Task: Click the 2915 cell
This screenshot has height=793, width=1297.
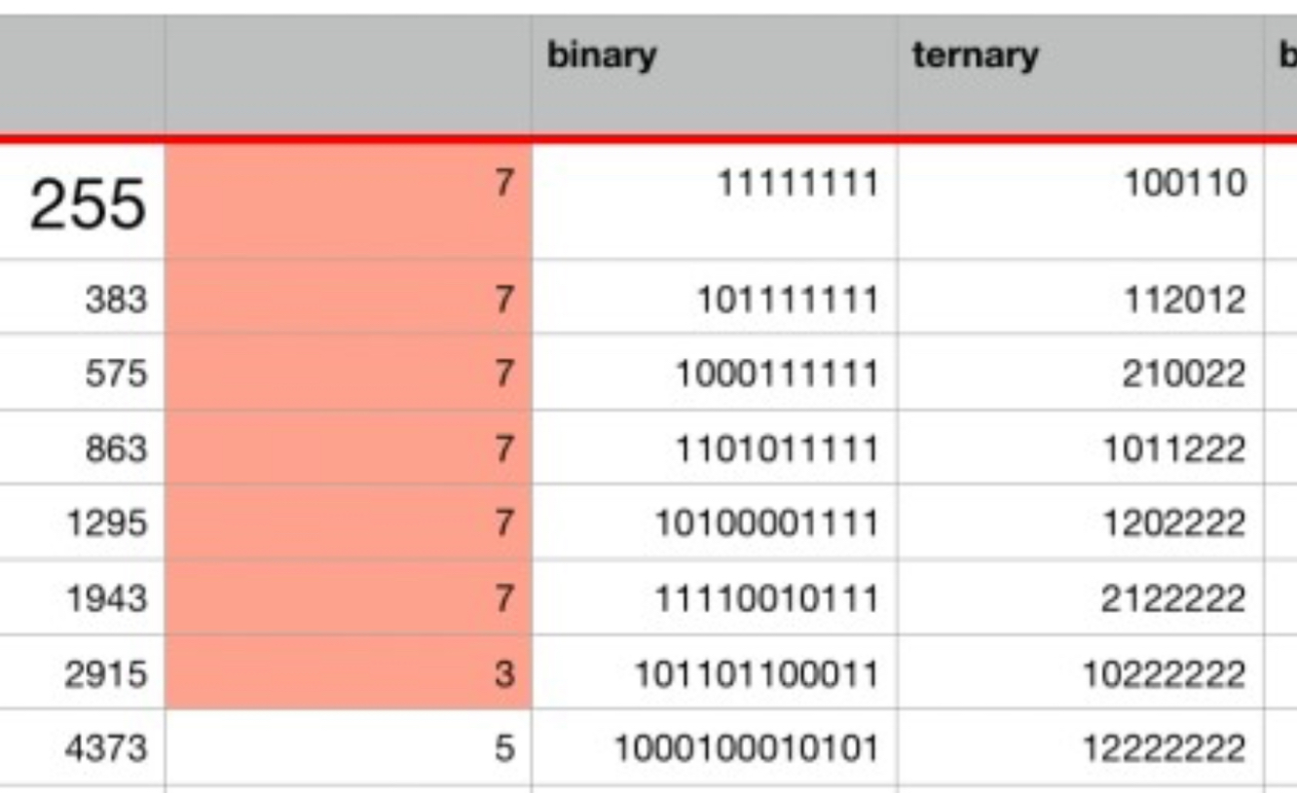Action: pyautogui.click(x=105, y=673)
